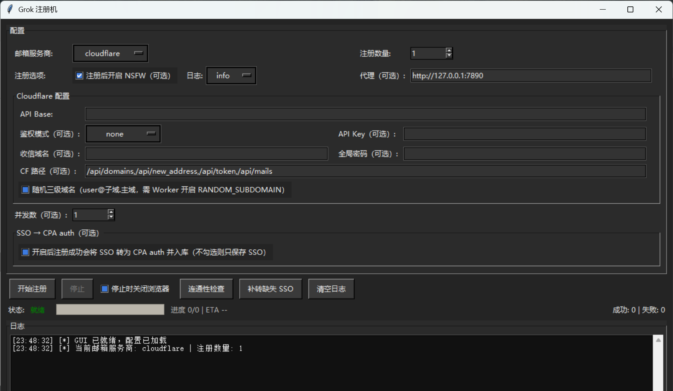Click the 'SSO → CPA auth (可选)' group label

tap(58, 233)
